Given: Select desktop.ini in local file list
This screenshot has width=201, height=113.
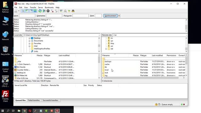Looking at the screenshot, I should click(21, 73).
